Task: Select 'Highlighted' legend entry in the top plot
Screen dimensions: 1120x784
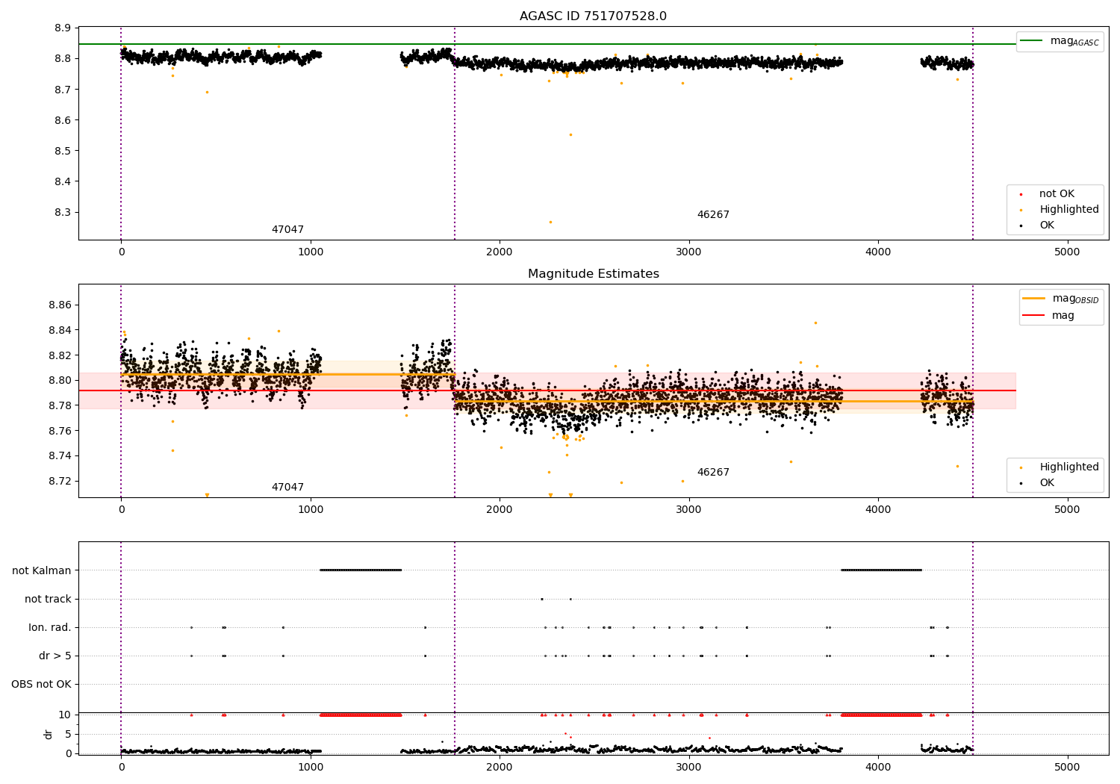Action: click(x=1069, y=210)
